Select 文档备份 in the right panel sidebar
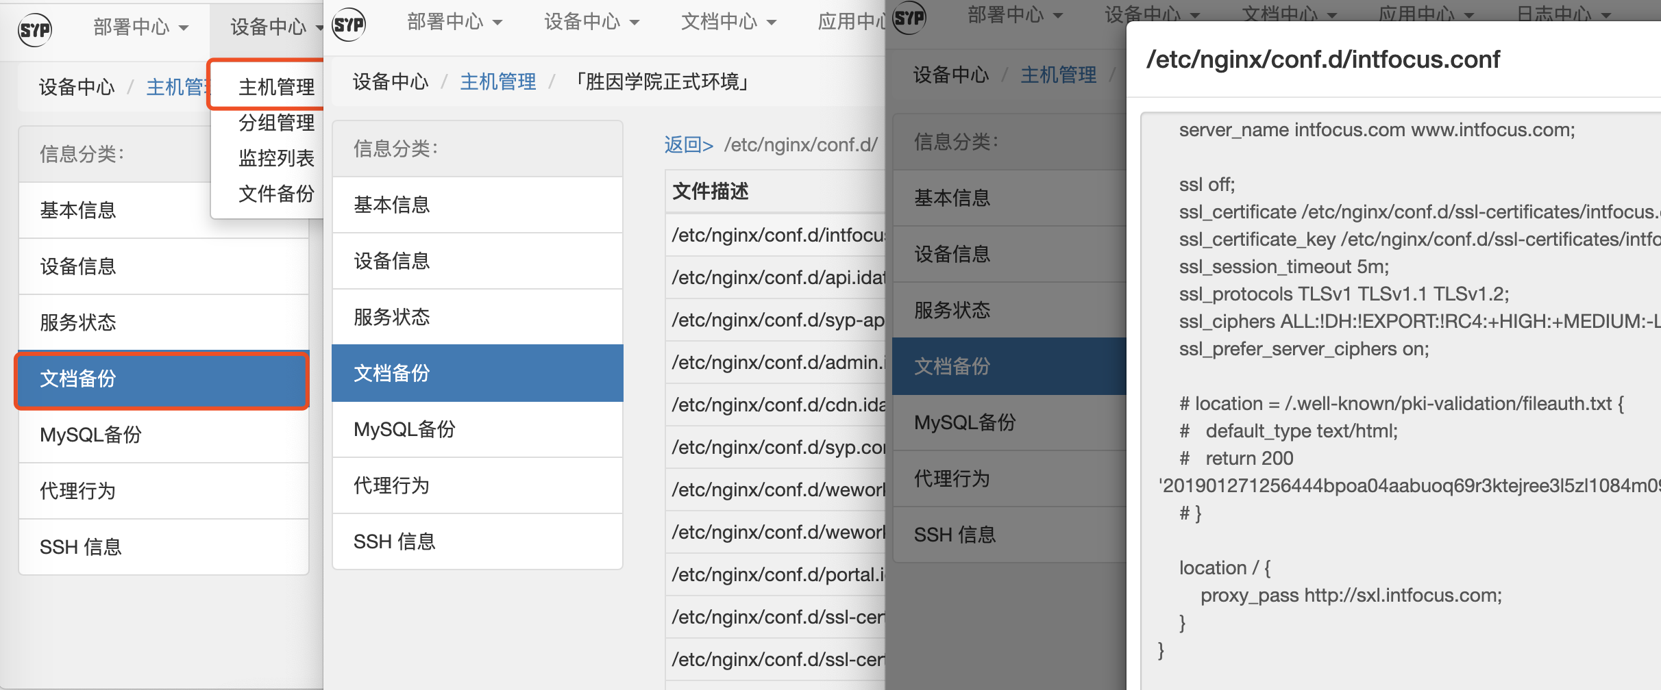Viewport: 1661px width, 690px height. pos(1010,366)
